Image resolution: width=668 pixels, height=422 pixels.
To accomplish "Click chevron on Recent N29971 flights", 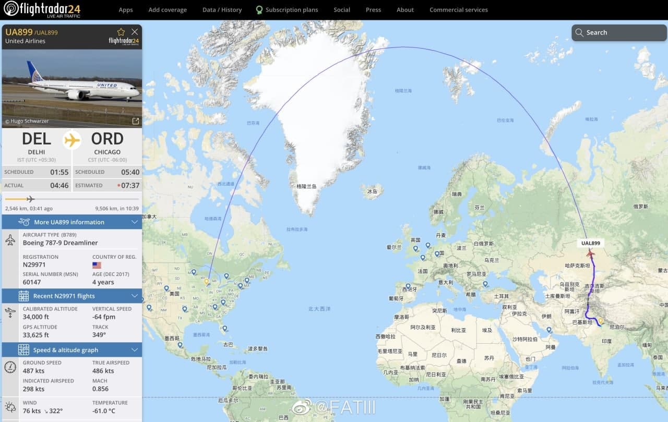I will pos(135,296).
